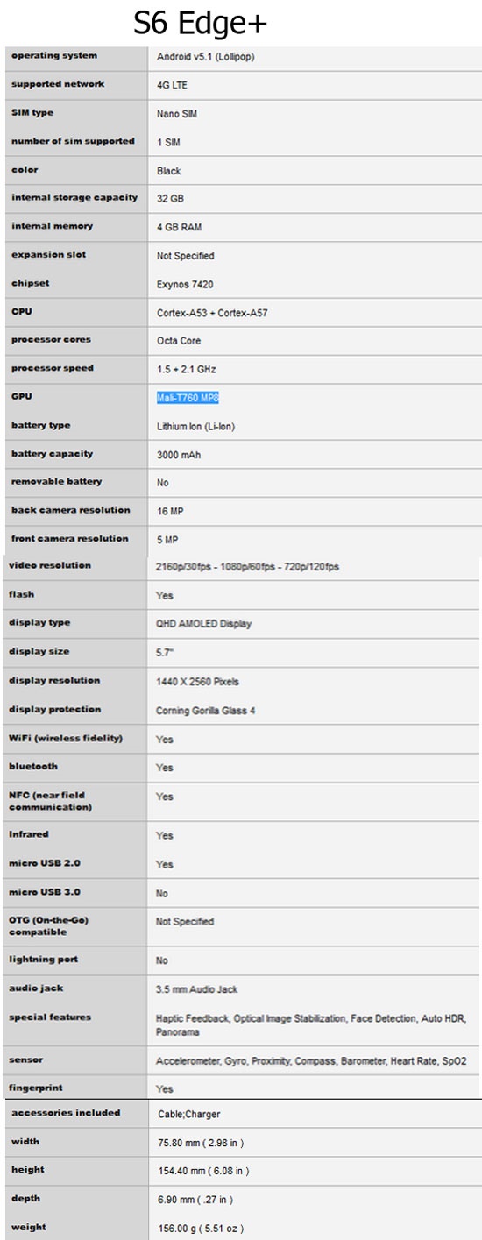The width and height of the screenshot is (482, 1240).
Task: Click the Cable;Charger accessories value
Action: click(188, 1115)
